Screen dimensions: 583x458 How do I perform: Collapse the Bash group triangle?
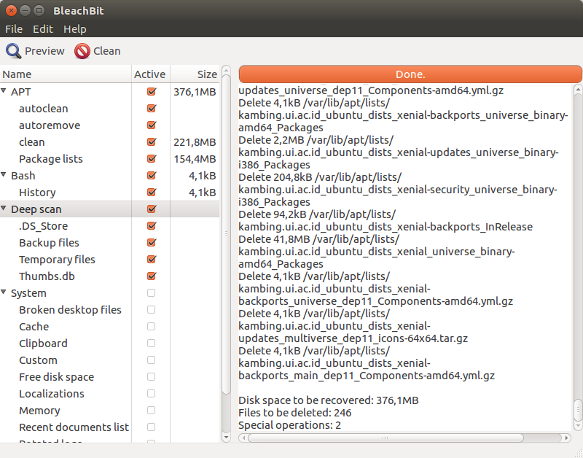[4, 174]
